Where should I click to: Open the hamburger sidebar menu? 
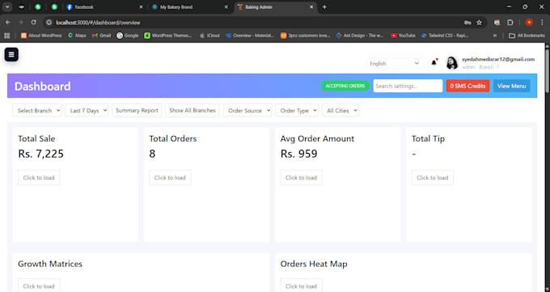pyautogui.click(x=11, y=54)
